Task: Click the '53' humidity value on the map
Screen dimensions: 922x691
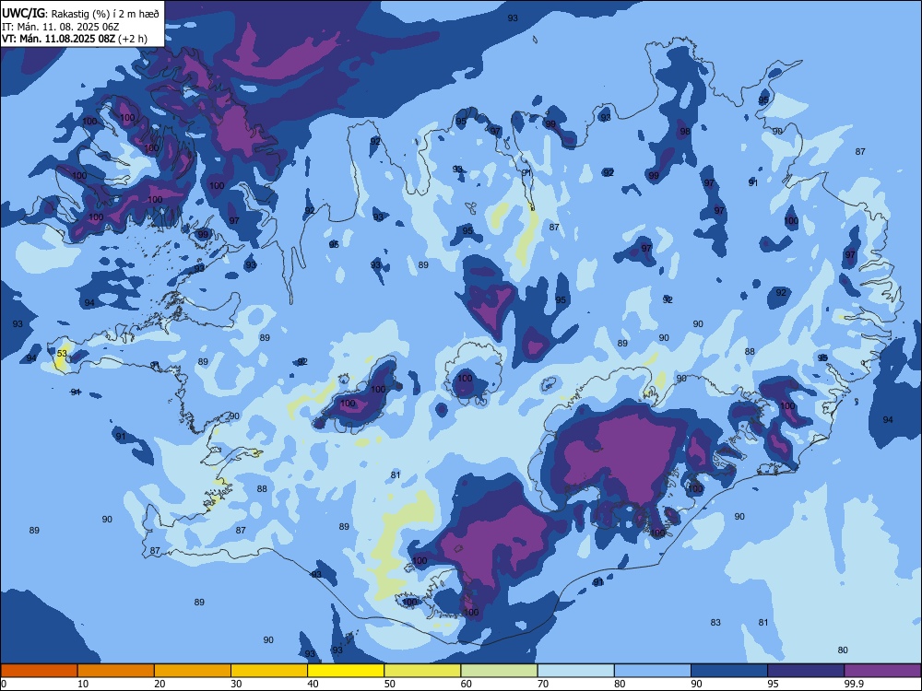Action: click(x=63, y=353)
